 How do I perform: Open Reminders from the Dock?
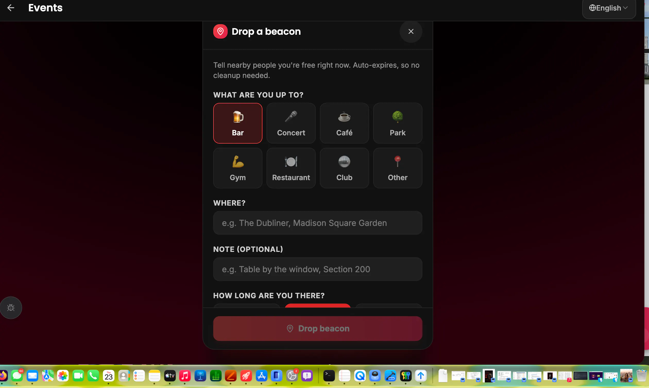tap(139, 376)
